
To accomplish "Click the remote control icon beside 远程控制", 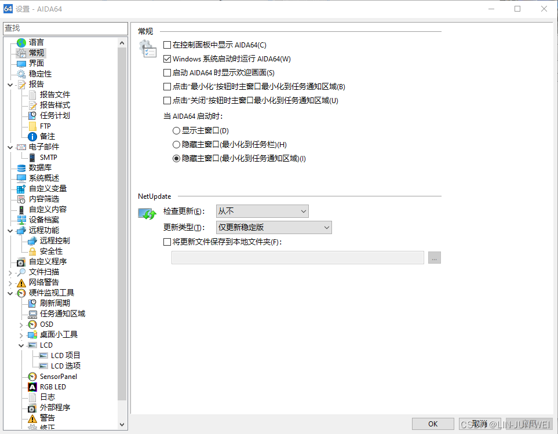I will coord(32,241).
